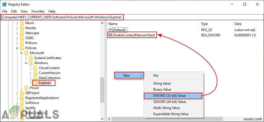
Task: Expand the Mooii key
Action: click(17, 23)
